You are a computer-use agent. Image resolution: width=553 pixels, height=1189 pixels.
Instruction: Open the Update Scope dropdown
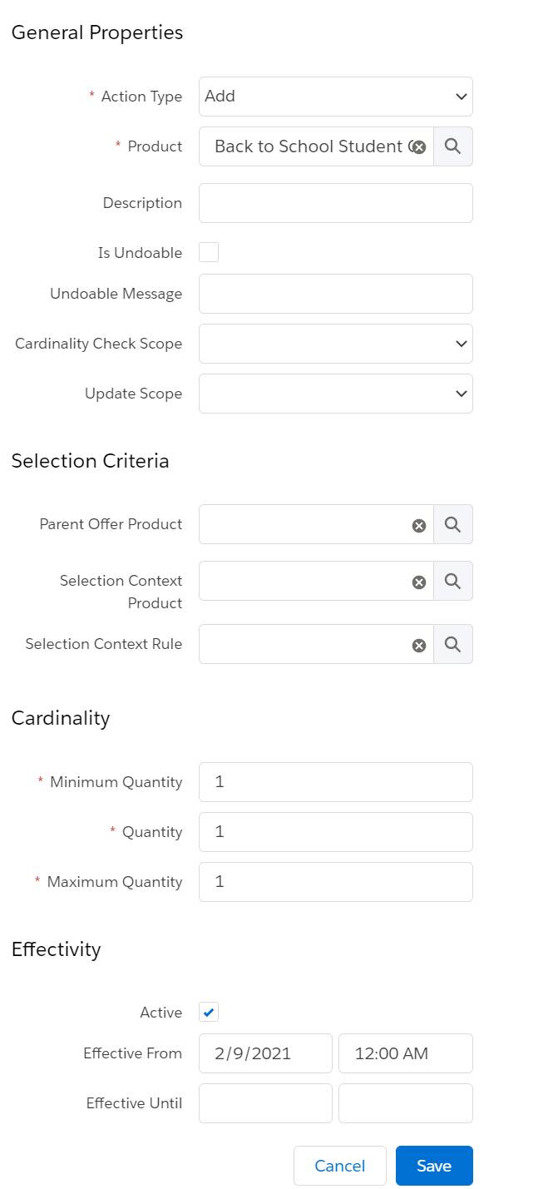(x=336, y=394)
